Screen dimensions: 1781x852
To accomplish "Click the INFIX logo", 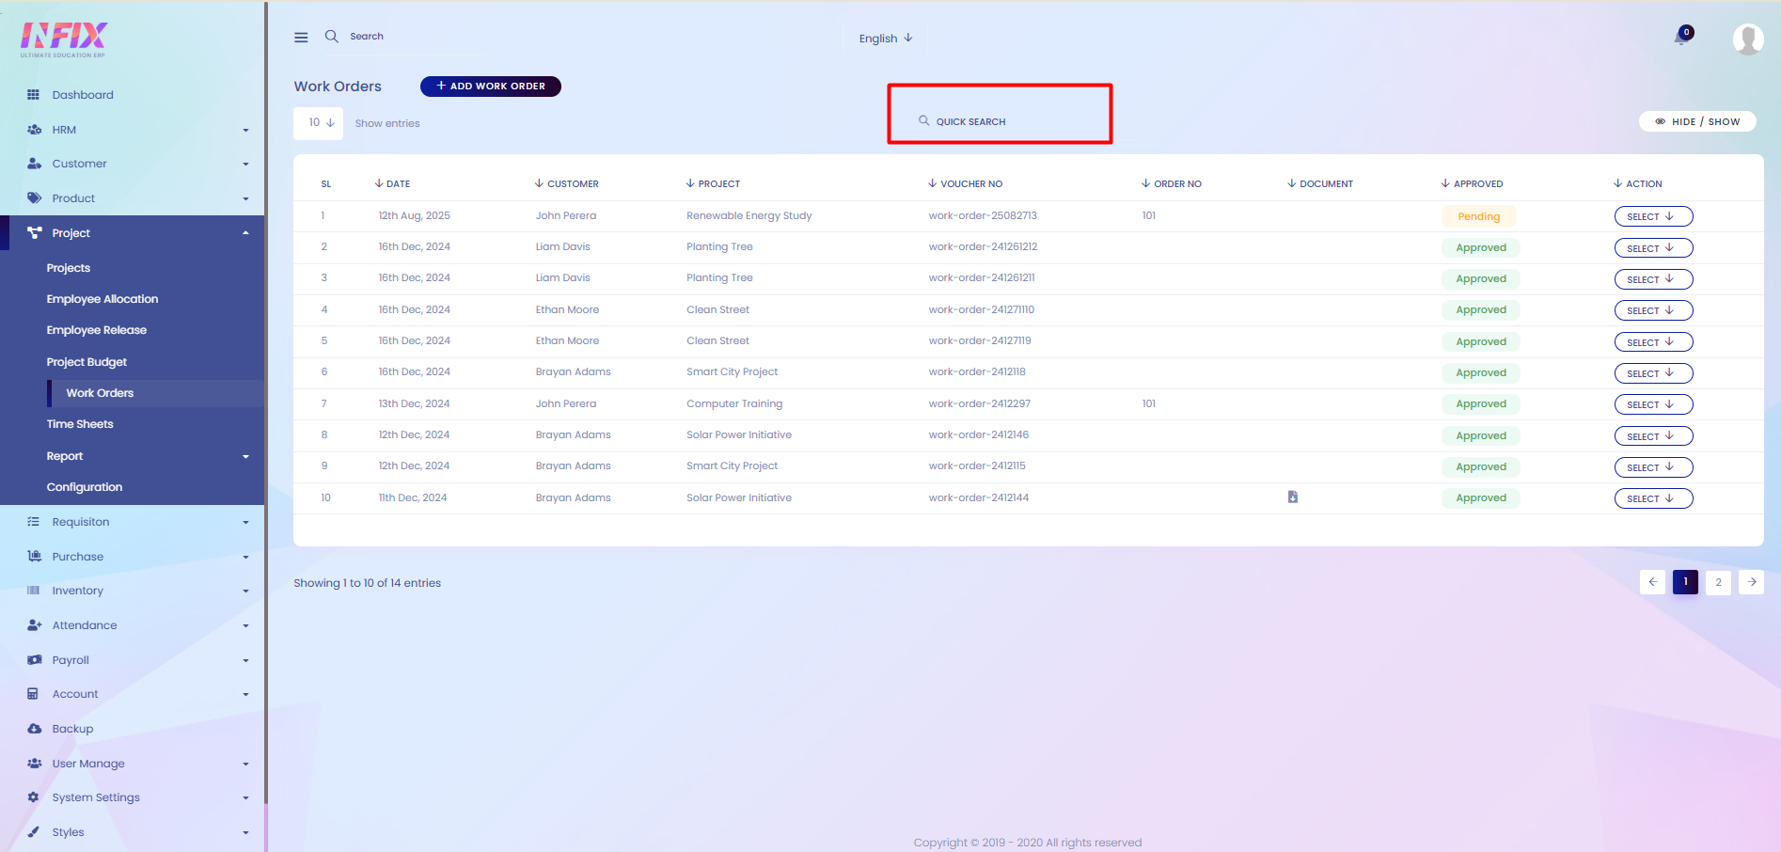I will click(64, 39).
